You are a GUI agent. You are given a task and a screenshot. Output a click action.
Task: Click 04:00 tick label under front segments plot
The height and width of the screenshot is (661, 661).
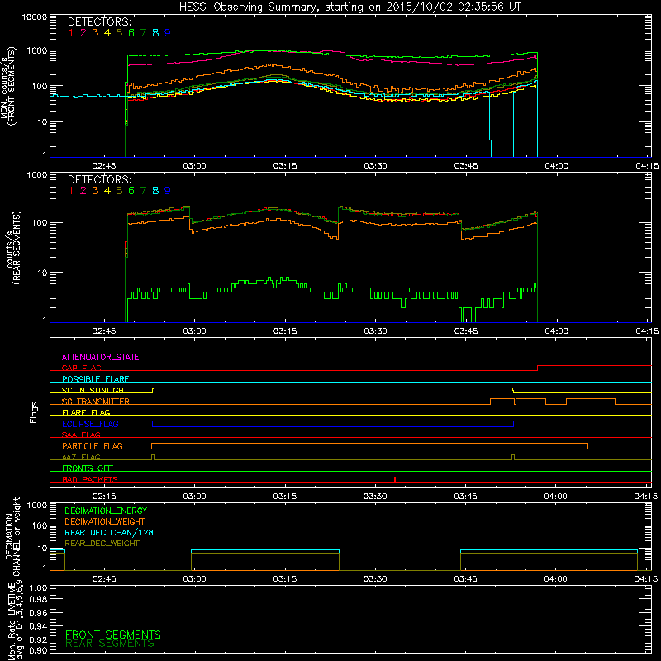tap(556, 166)
